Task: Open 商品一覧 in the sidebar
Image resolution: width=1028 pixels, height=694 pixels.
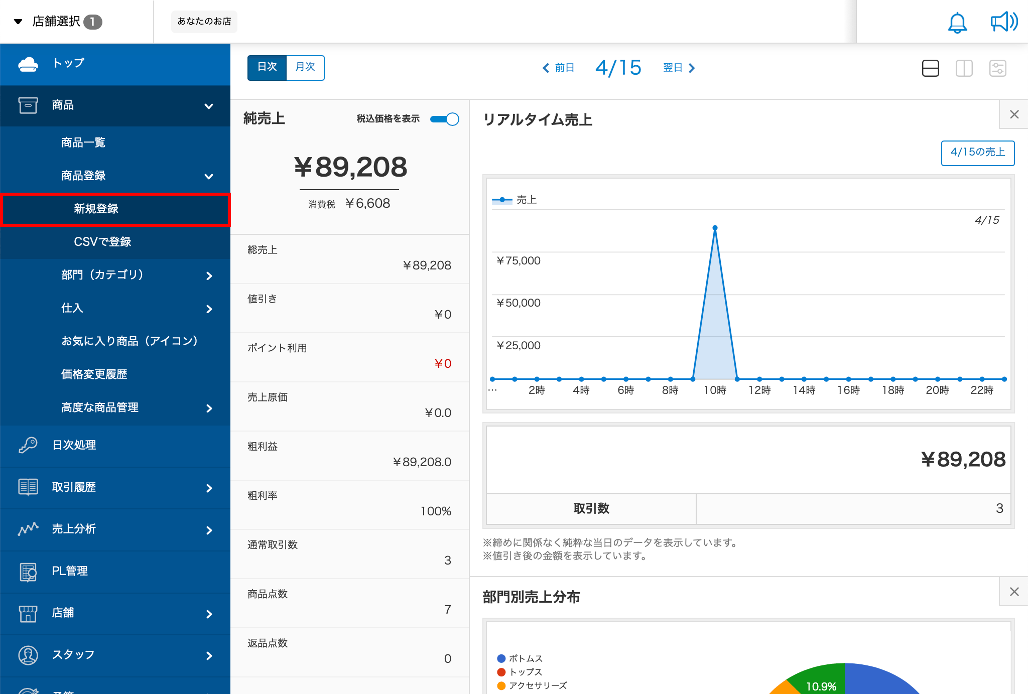Action: (x=83, y=143)
